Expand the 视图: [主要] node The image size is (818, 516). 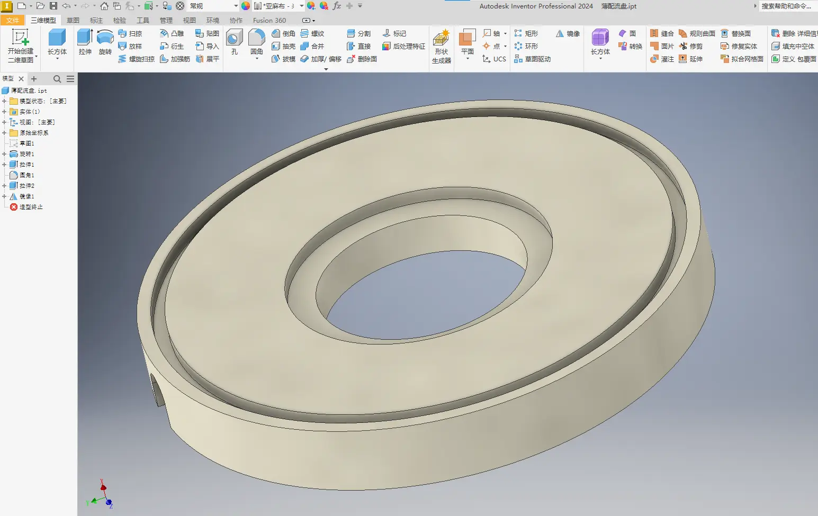coord(4,122)
